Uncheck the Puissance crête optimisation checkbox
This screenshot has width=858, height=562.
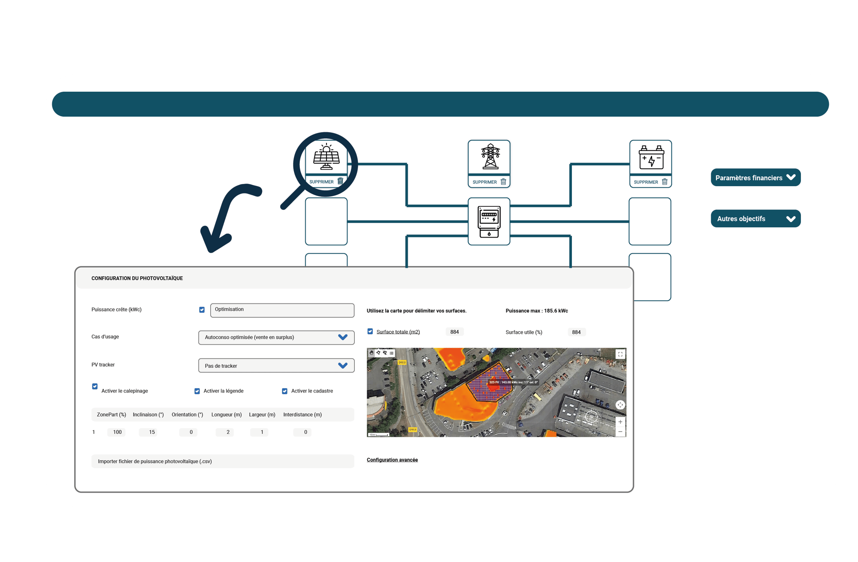[x=202, y=310]
